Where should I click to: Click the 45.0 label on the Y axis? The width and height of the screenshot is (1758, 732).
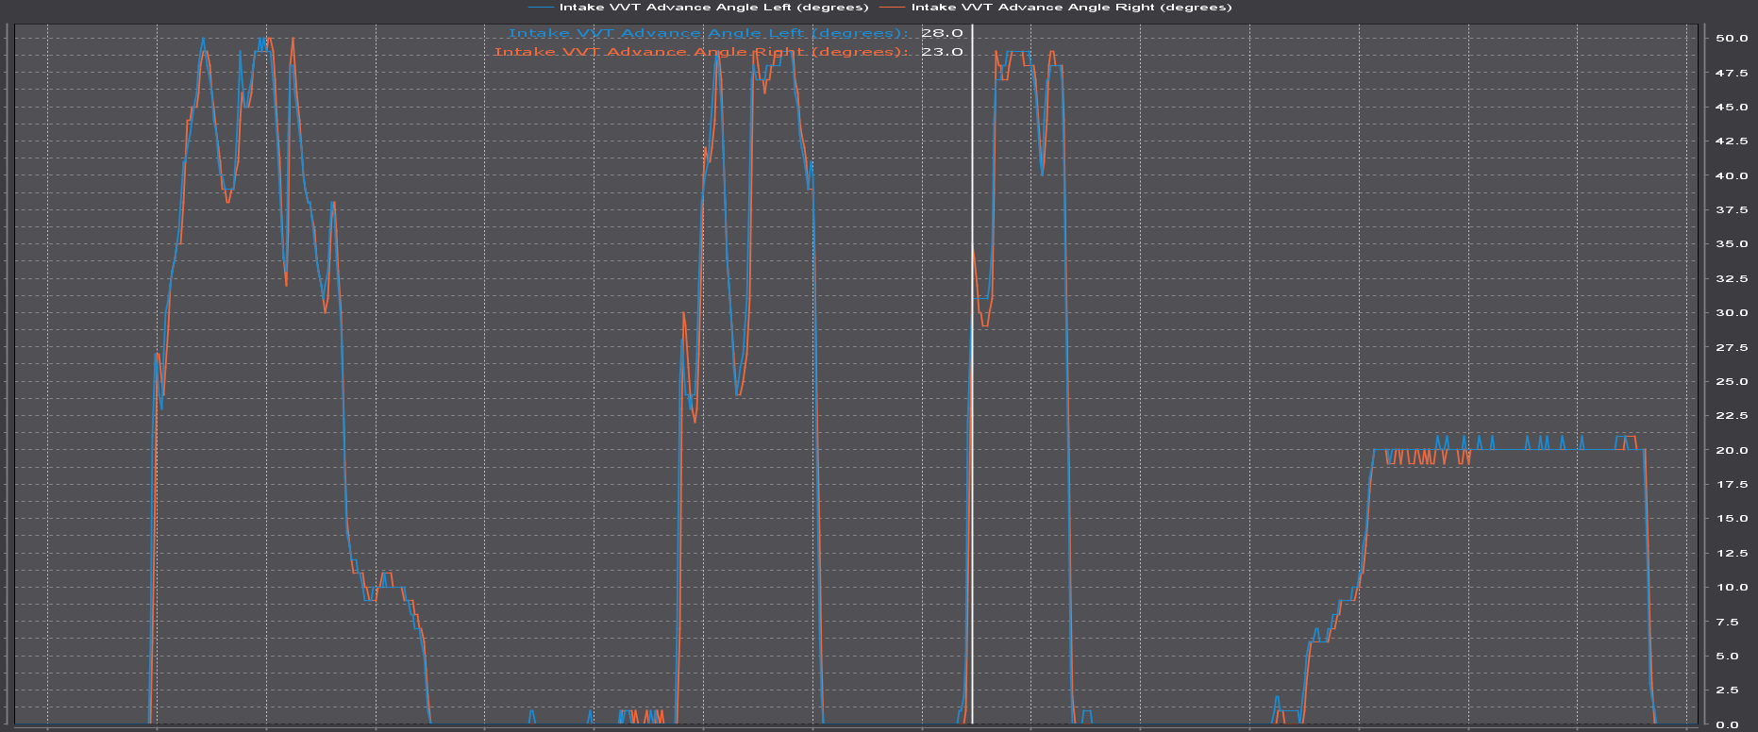coord(1732,108)
